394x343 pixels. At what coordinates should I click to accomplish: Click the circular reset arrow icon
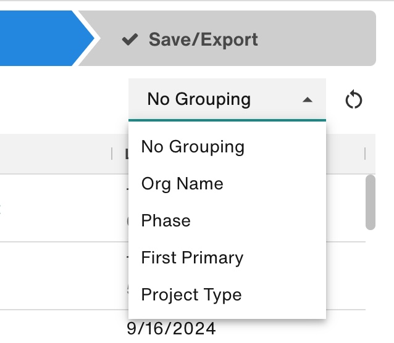[x=353, y=99]
